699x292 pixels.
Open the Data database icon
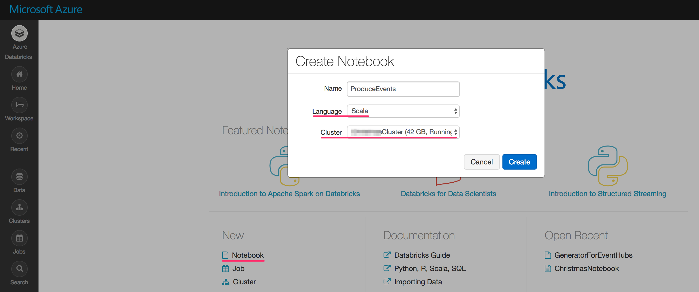click(19, 176)
